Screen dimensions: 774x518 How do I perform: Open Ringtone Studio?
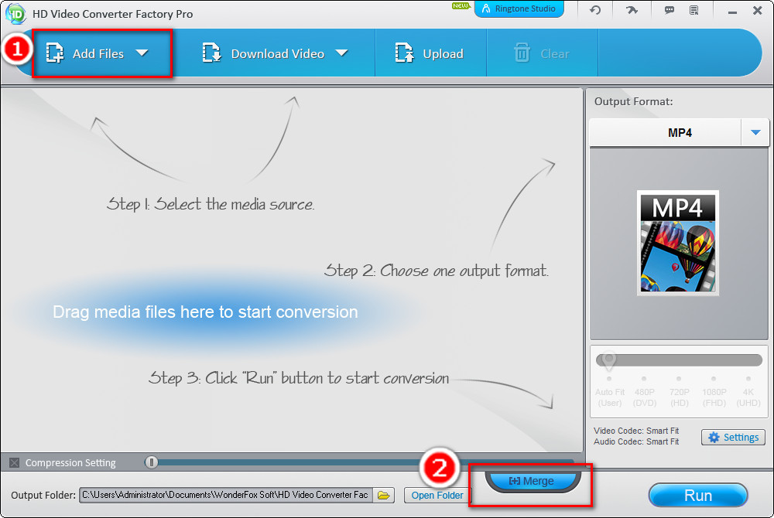[519, 9]
